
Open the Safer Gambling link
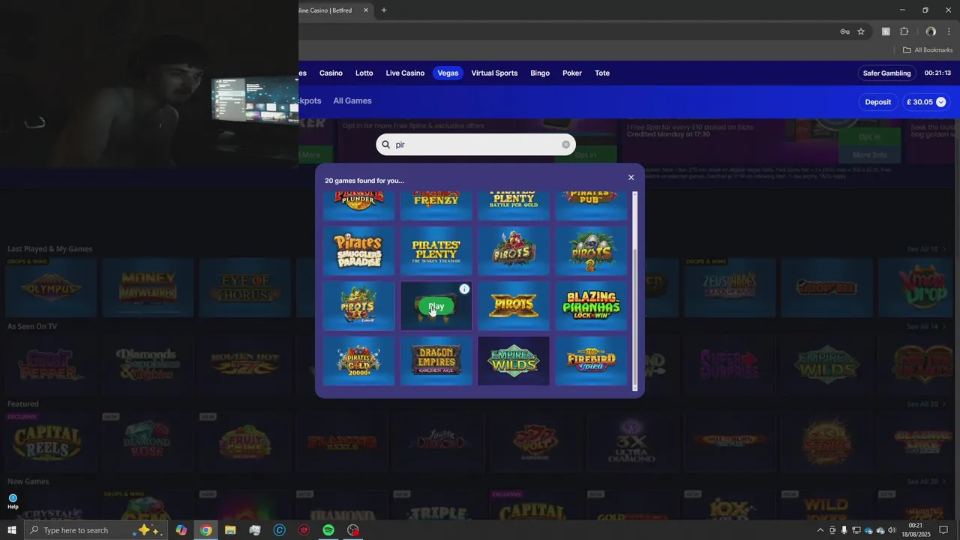click(886, 73)
